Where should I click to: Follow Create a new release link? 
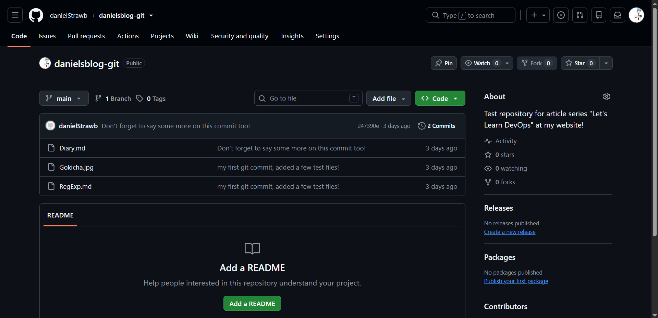pos(510,232)
